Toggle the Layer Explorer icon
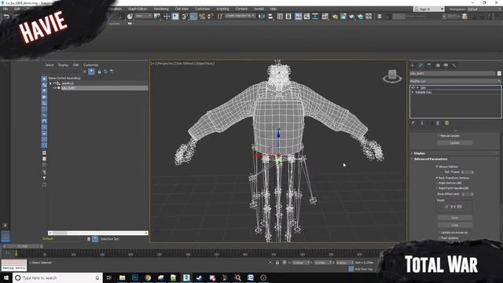 tap(288, 16)
